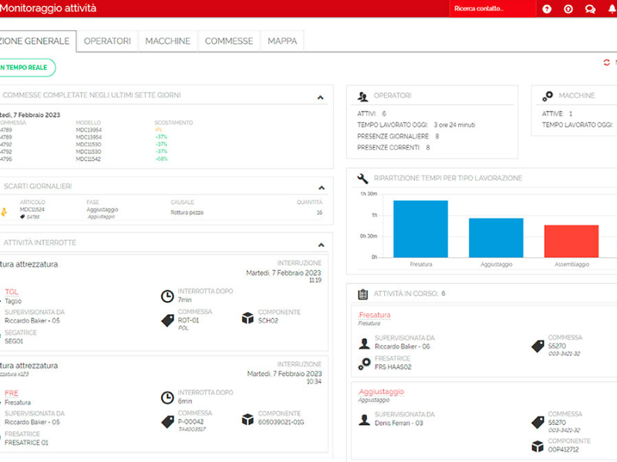Click the Macchine gears icon

tap(547, 96)
